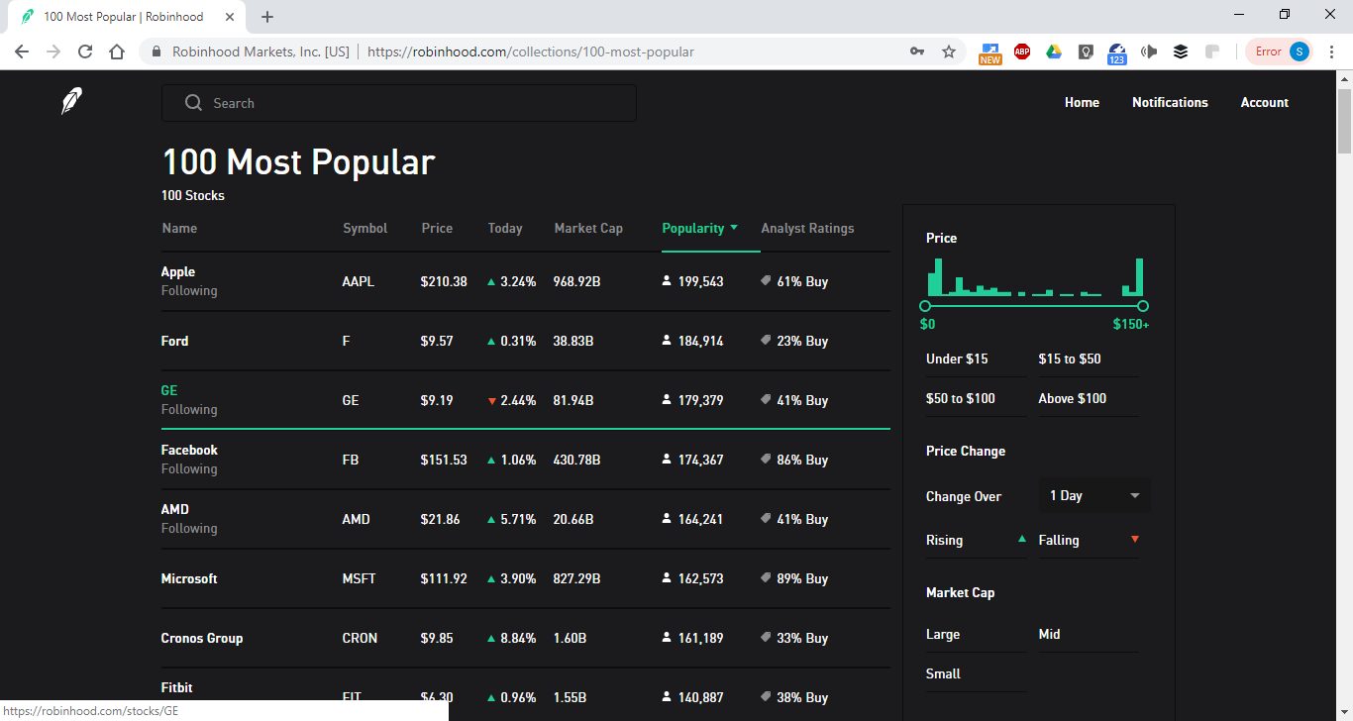Click the browser address bar URL

point(531,51)
